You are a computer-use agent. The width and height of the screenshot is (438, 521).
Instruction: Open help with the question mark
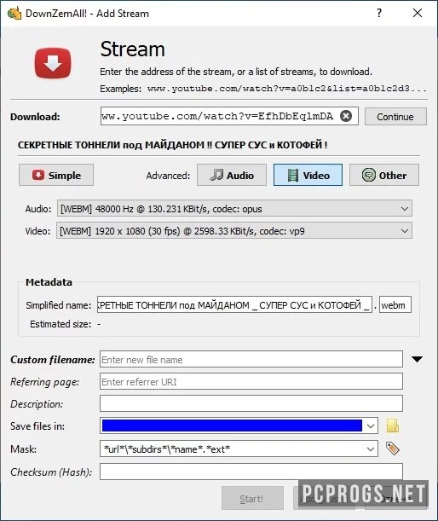(379, 14)
